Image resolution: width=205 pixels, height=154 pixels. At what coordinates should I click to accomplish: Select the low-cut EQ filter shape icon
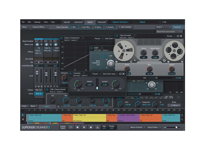pyautogui.click(x=127, y=98)
